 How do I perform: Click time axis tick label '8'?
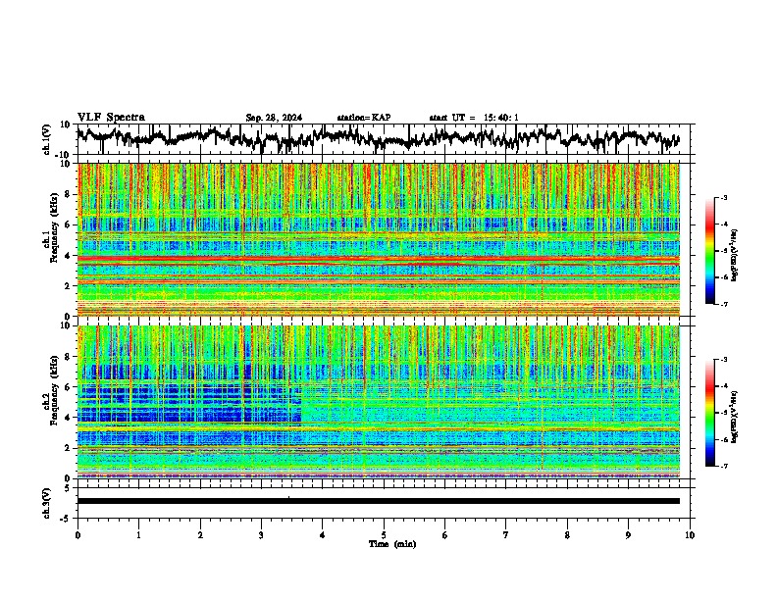tap(567, 535)
